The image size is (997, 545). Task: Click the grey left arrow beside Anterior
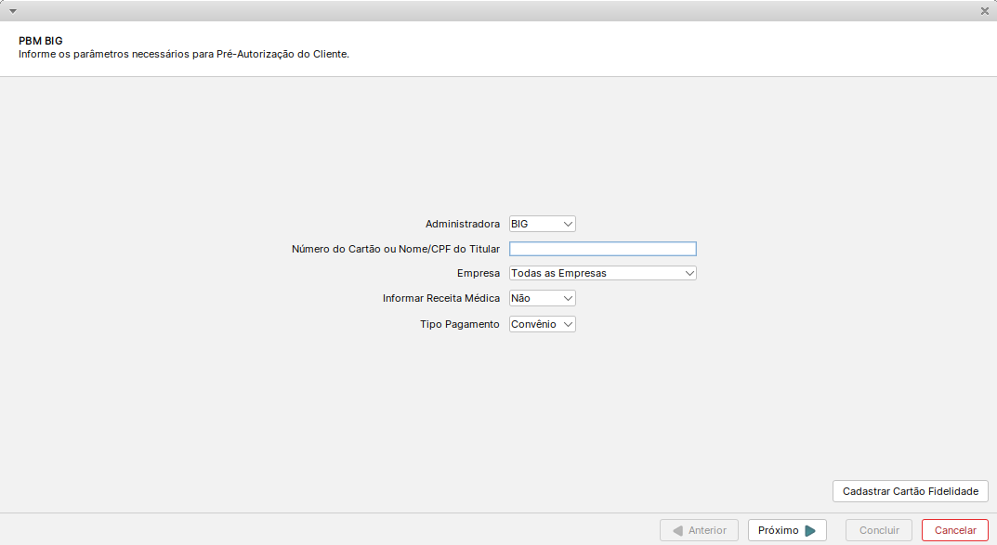677,530
